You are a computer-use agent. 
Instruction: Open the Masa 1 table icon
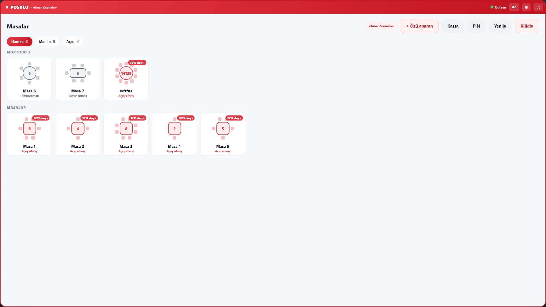30,129
